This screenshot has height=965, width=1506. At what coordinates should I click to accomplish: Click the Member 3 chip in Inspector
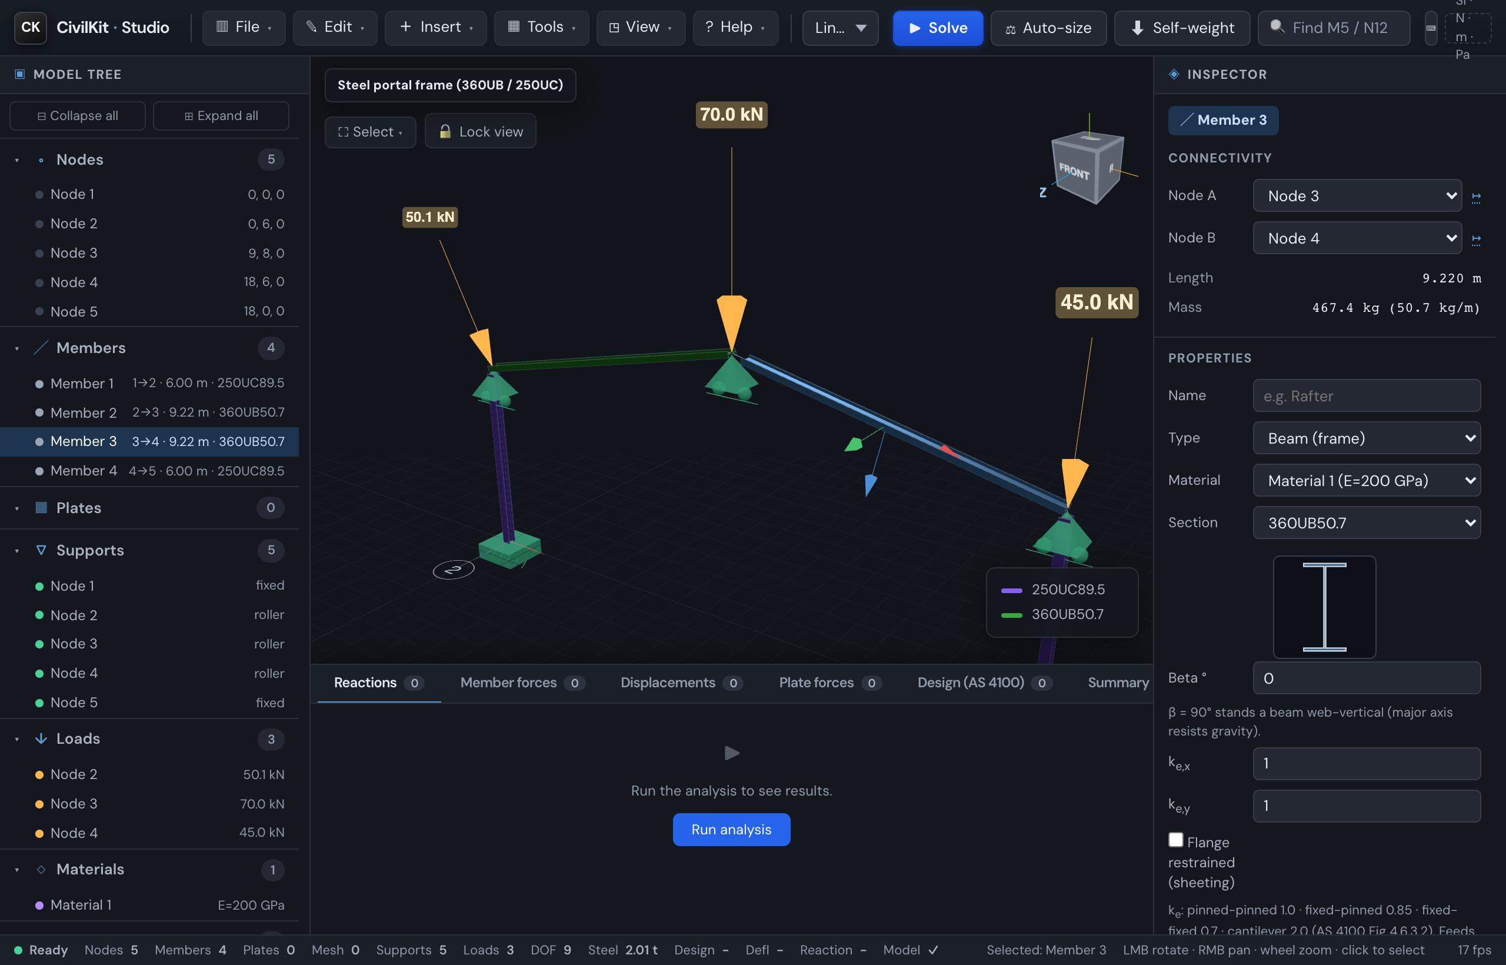(1223, 119)
